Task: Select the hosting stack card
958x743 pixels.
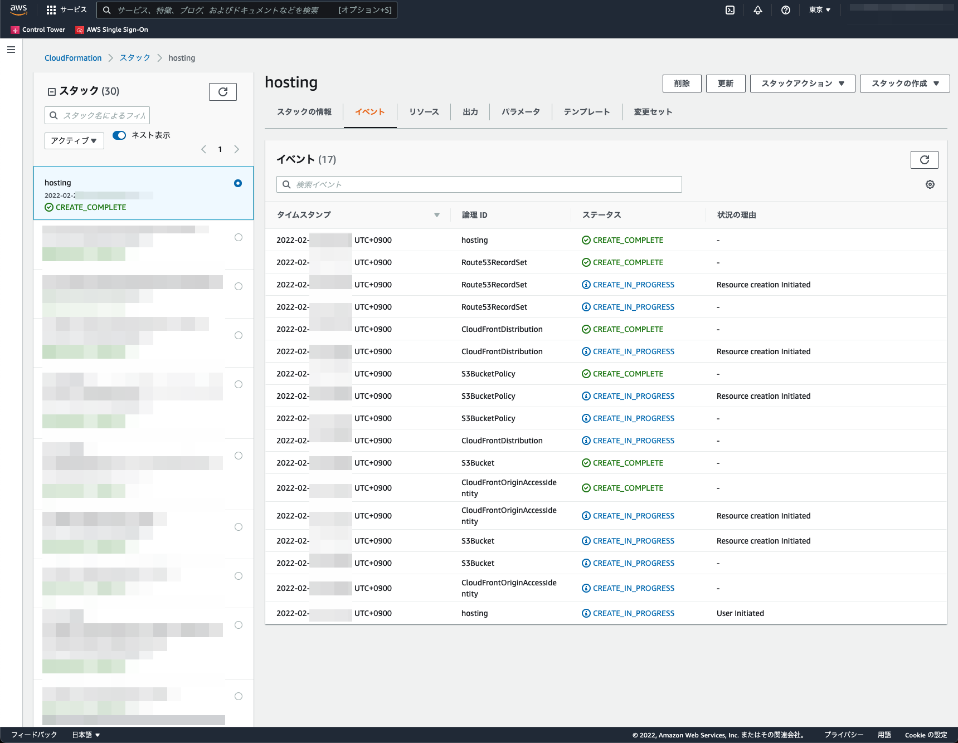Action: pos(143,193)
